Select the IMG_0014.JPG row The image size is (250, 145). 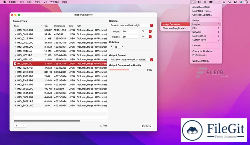tap(60, 34)
